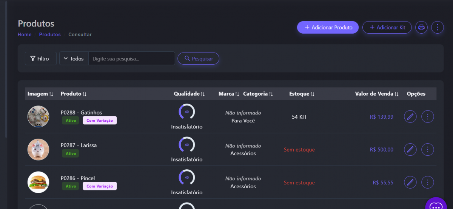Sort the table by Valor de Venda
The height and width of the screenshot is (209, 453).
pos(376,94)
